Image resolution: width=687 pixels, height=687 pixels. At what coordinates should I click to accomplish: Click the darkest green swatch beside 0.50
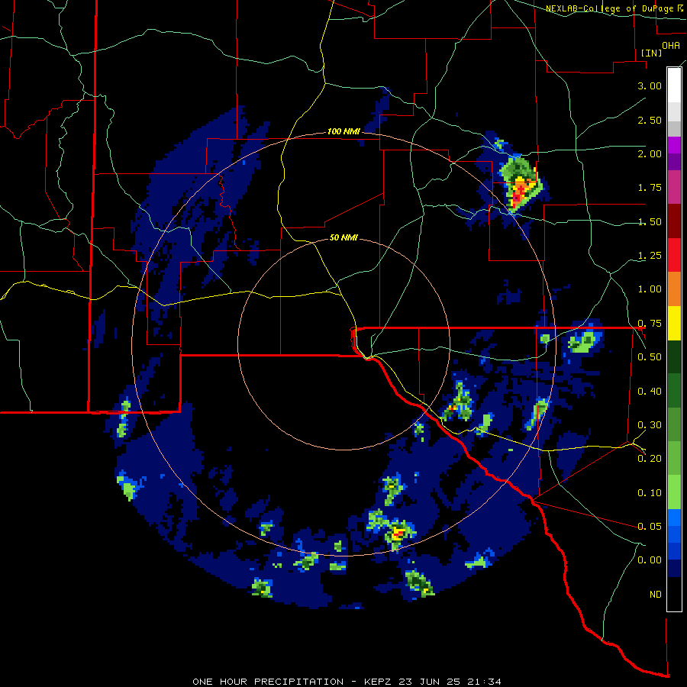(x=674, y=356)
